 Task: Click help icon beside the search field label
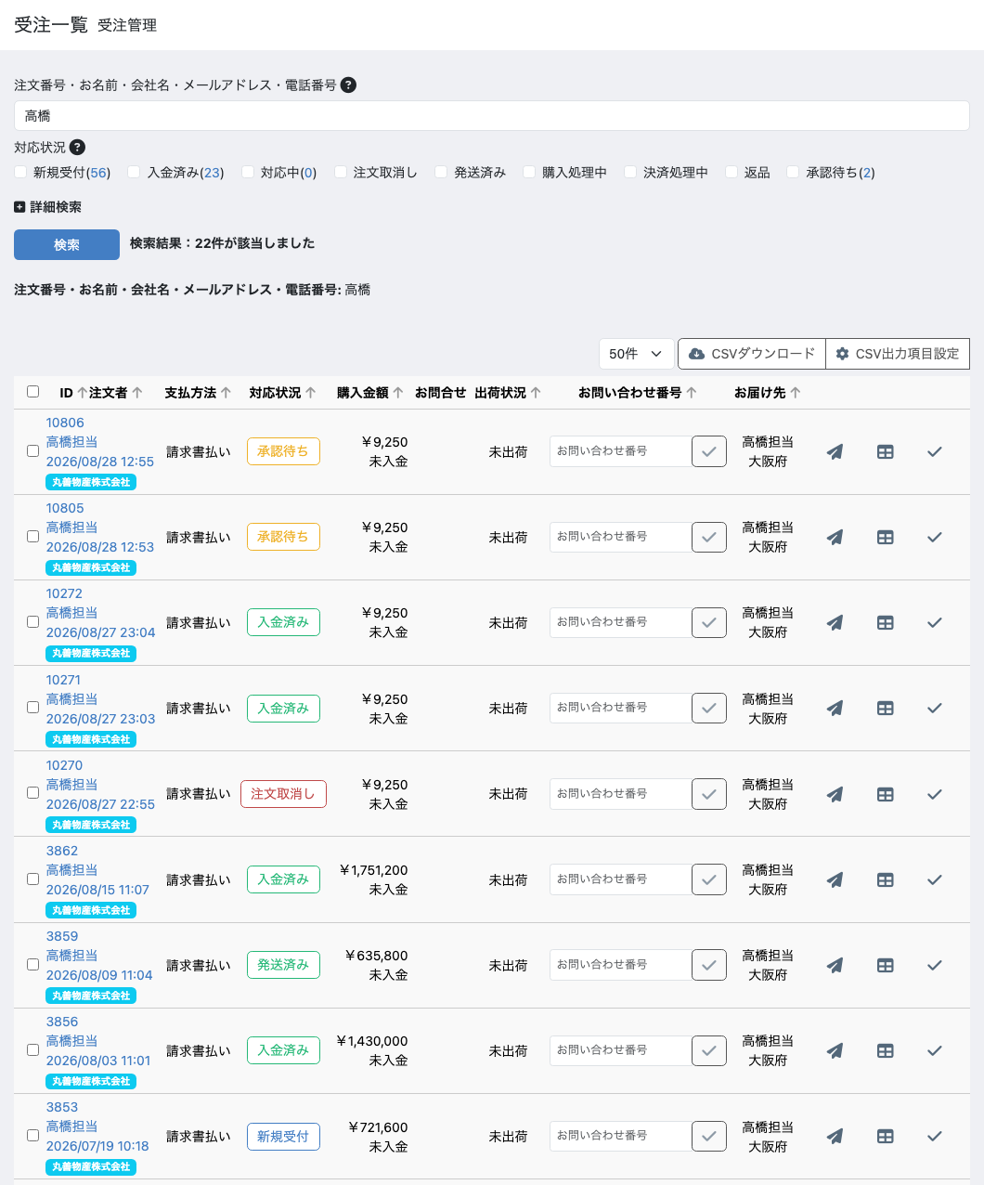tap(348, 85)
